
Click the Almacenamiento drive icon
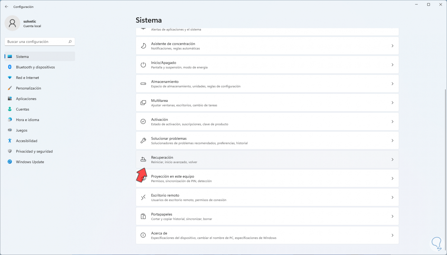(x=143, y=84)
